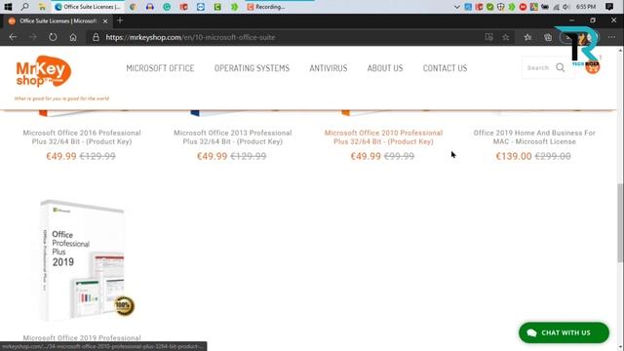
Task: Go to the browser home page
Action: (x=73, y=37)
